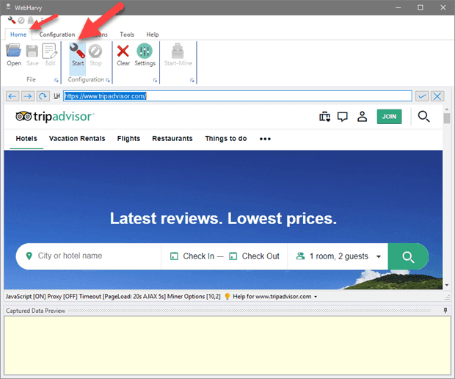The height and width of the screenshot is (379, 455).
Task: Switch to the Tools ribbon tab
Action: pyautogui.click(x=127, y=35)
